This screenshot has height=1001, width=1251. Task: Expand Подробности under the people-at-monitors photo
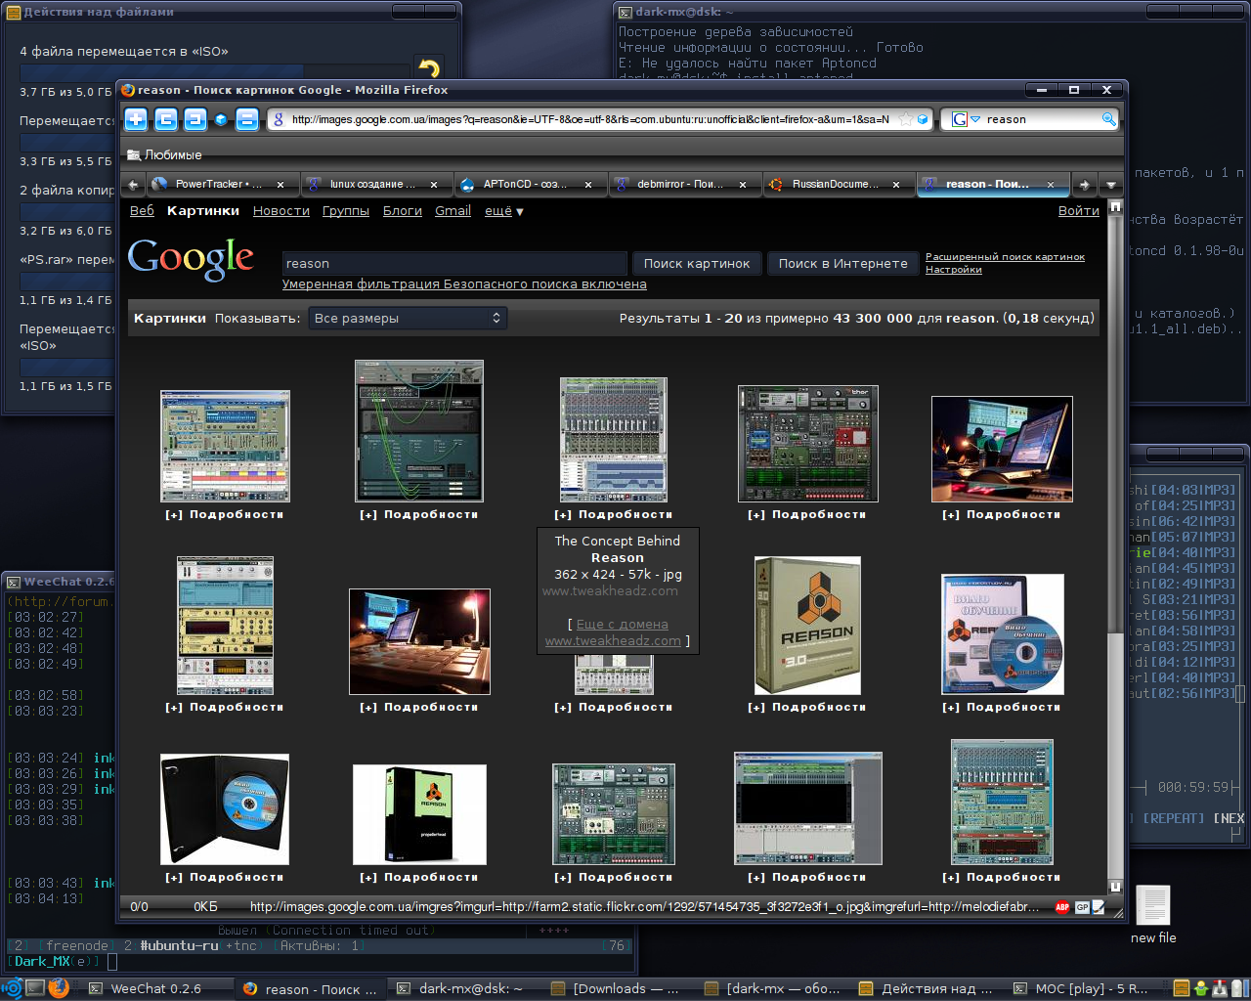click(x=1002, y=514)
